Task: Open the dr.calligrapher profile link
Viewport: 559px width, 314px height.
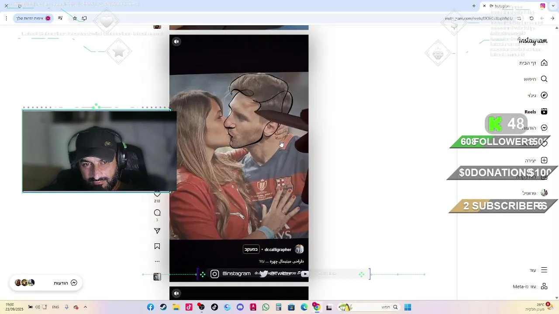Action: click(278, 249)
